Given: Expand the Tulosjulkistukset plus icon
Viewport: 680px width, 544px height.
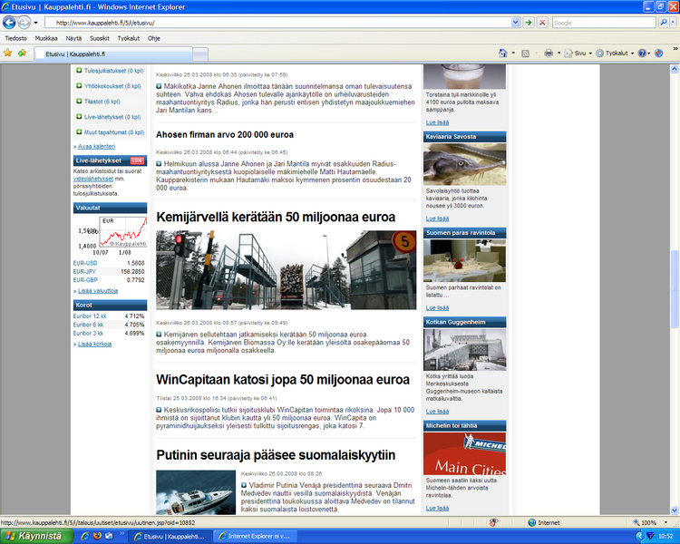Looking at the screenshot, I should click(x=79, y=71).
